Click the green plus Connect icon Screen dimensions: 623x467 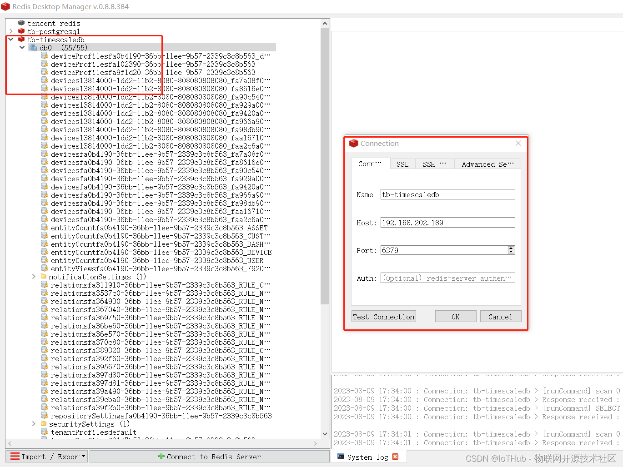pyautogui.click(x=161, y=456)
